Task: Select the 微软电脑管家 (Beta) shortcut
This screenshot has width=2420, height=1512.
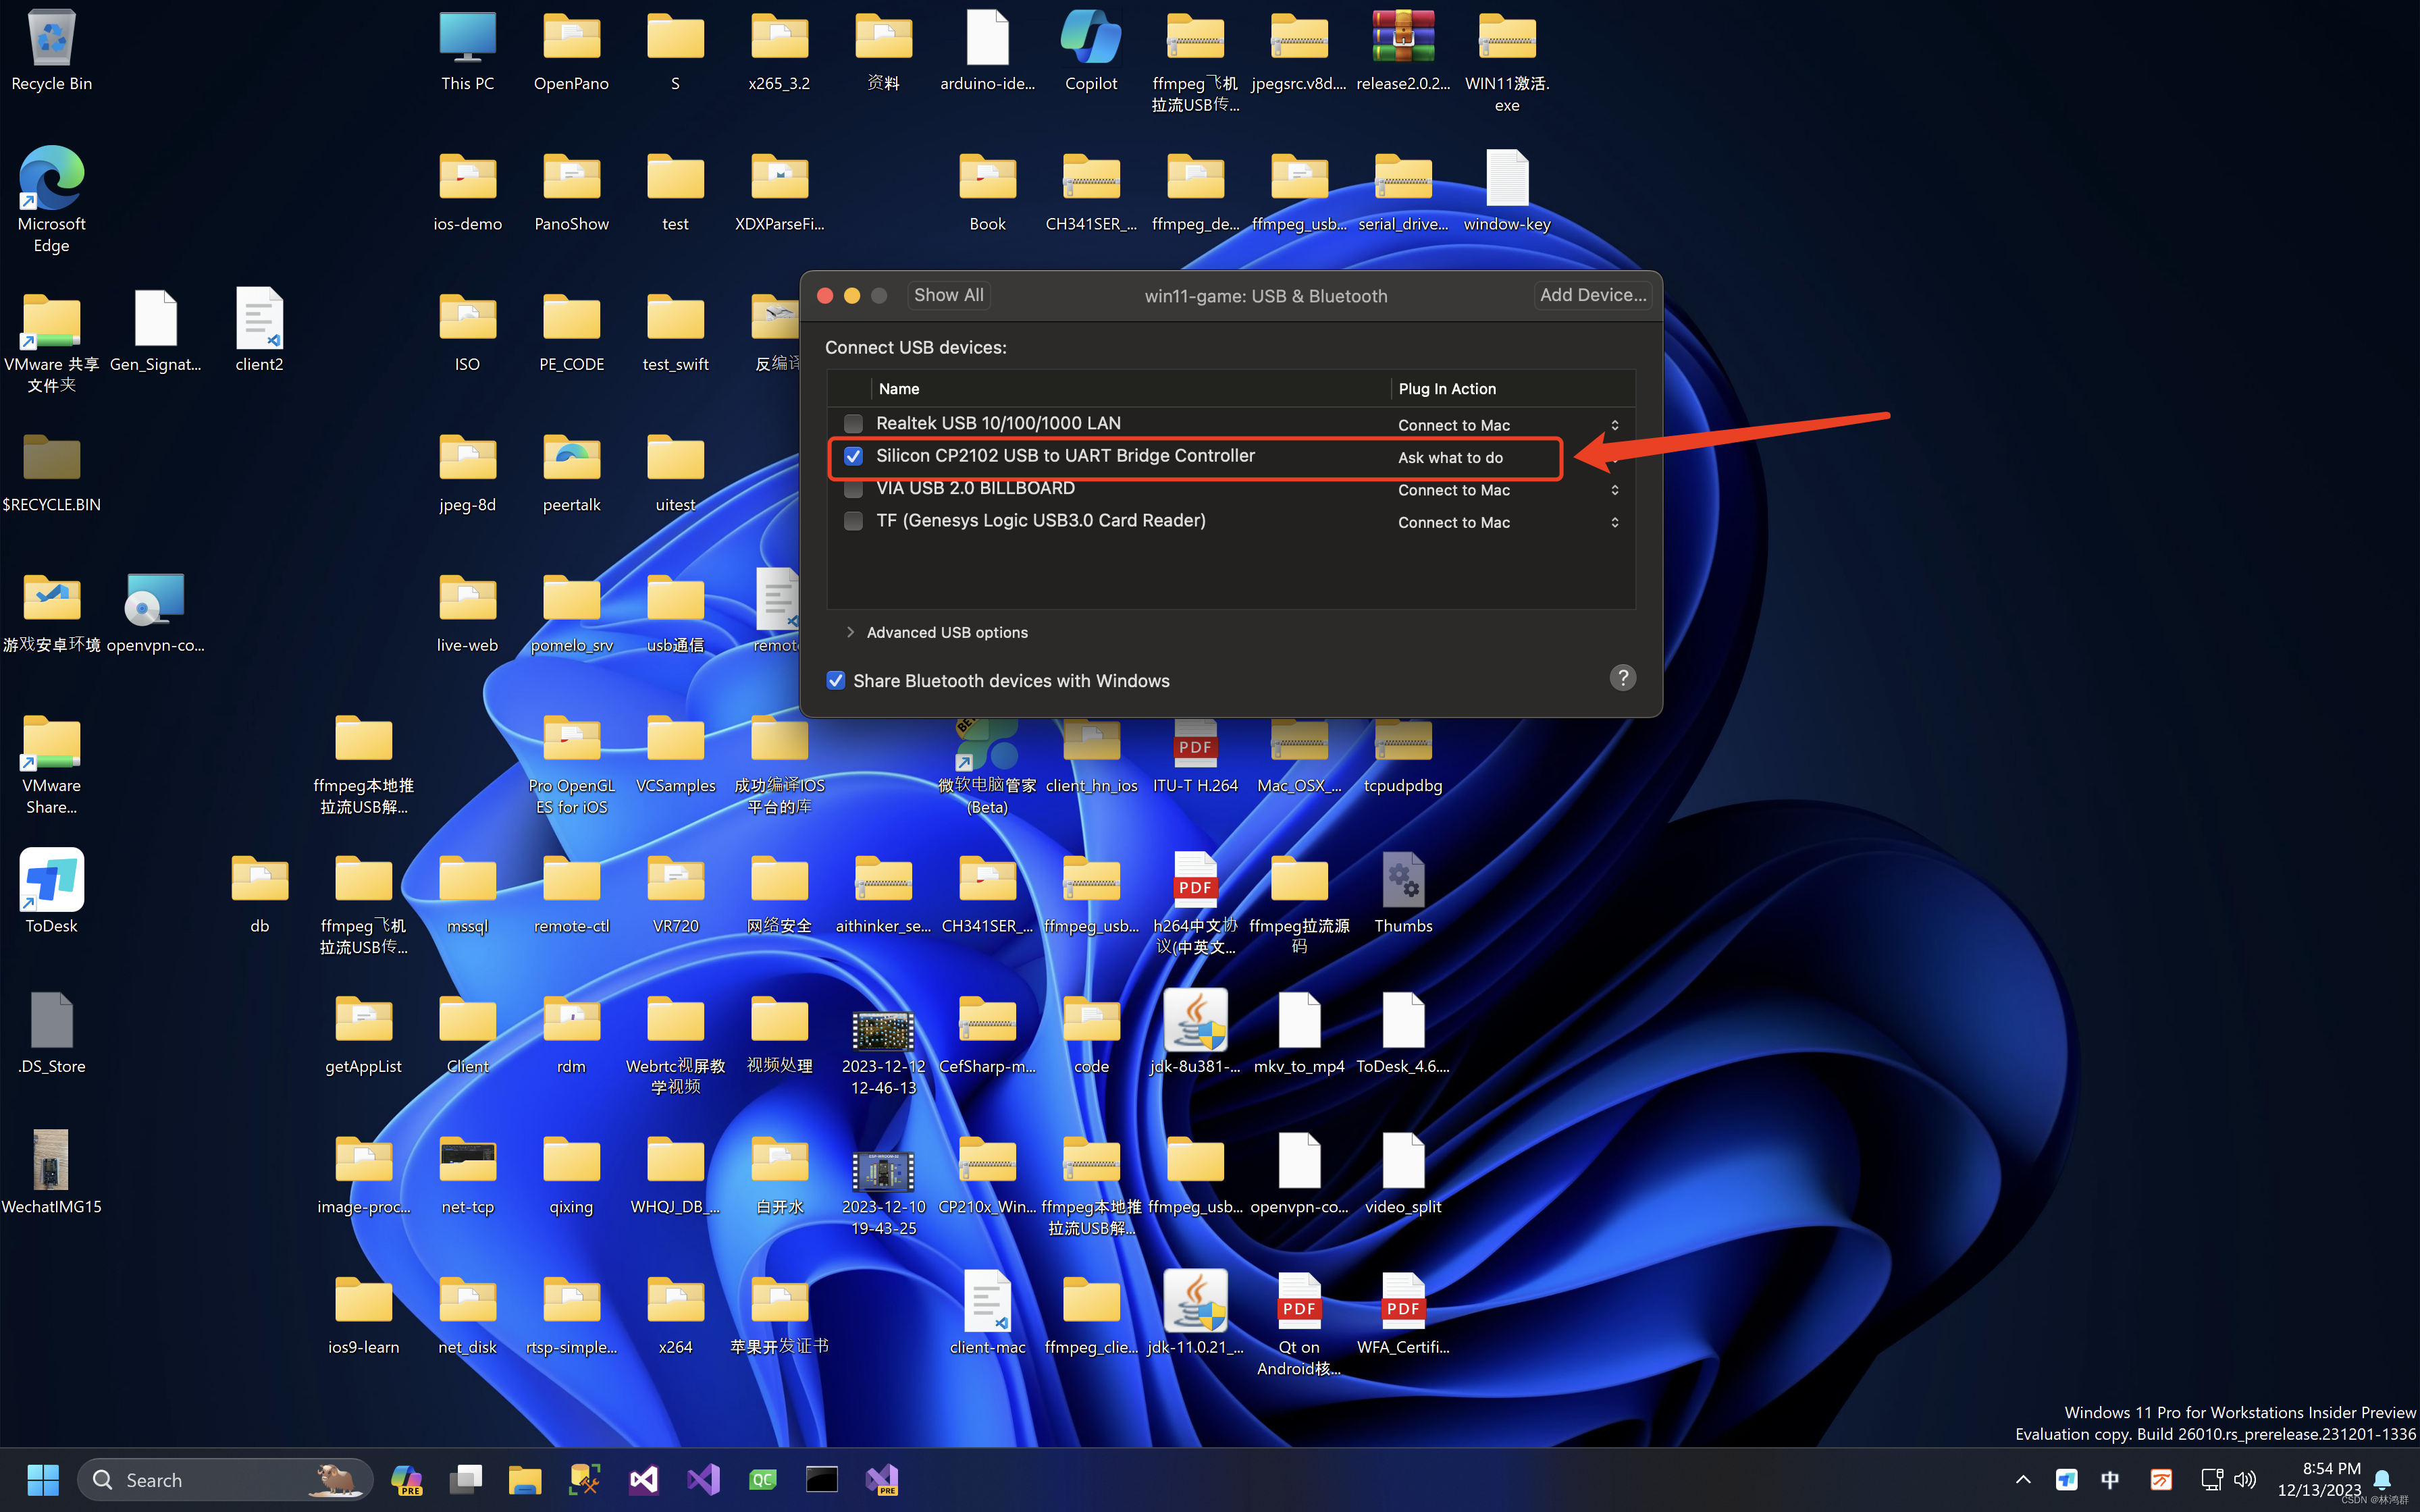Action: tap(987, 766)
